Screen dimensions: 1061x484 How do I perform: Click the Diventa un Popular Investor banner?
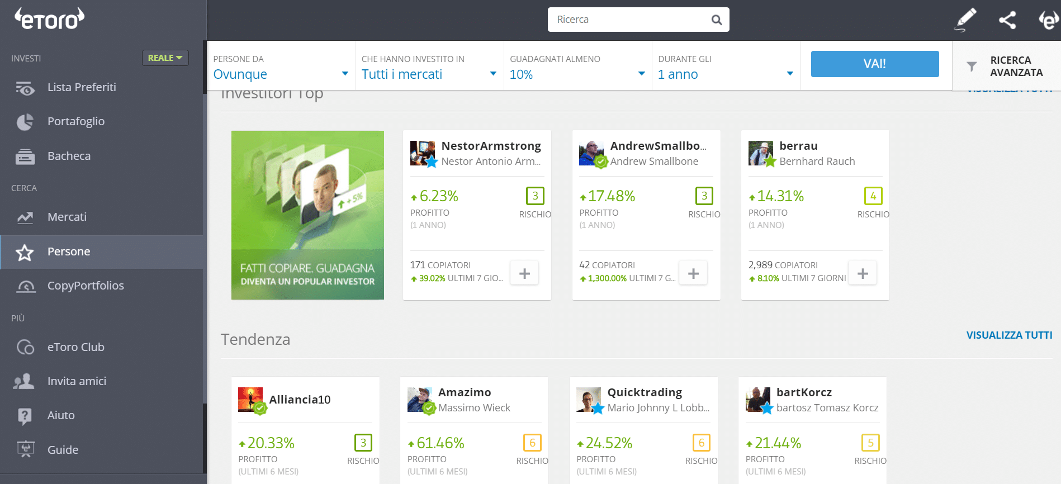click(307, 215)
